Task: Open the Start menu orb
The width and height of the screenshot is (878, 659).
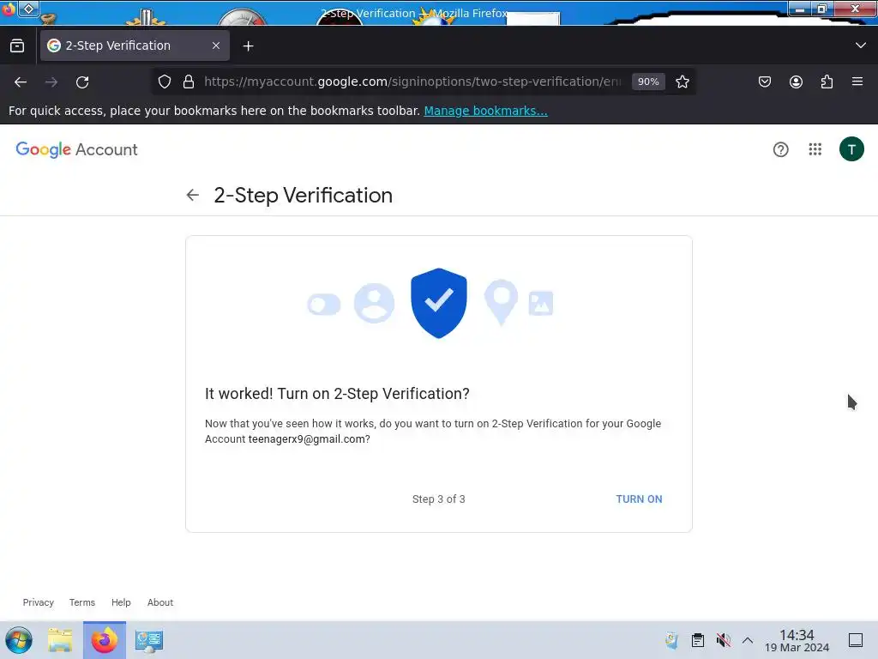Action: (x=19, y=640)
